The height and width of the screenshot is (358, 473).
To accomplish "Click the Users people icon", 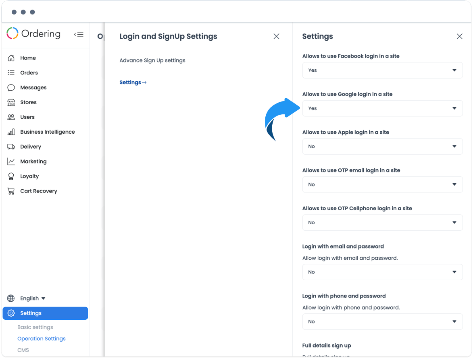I will pyautogui.click(x=11, y=117).
